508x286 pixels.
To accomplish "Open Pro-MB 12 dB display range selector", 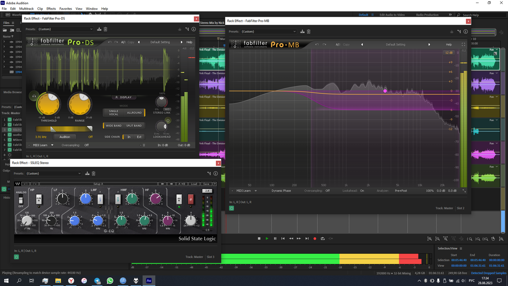I will pos(448,53).
